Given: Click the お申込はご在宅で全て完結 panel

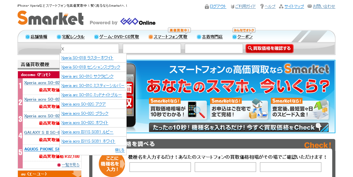Looking at the screenshot, I should point(239,109).
